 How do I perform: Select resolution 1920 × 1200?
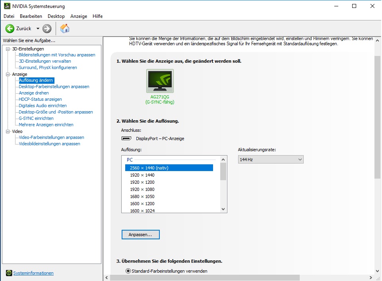pos(142,182)
